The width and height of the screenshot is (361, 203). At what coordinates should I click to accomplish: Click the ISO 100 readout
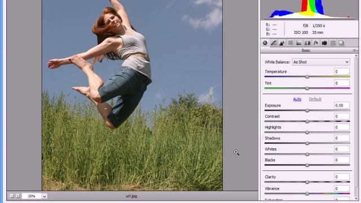301,33
